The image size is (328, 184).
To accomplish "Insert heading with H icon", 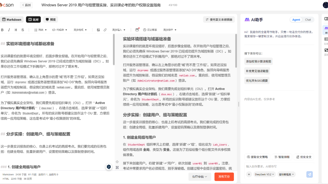I will pos(16,30).
